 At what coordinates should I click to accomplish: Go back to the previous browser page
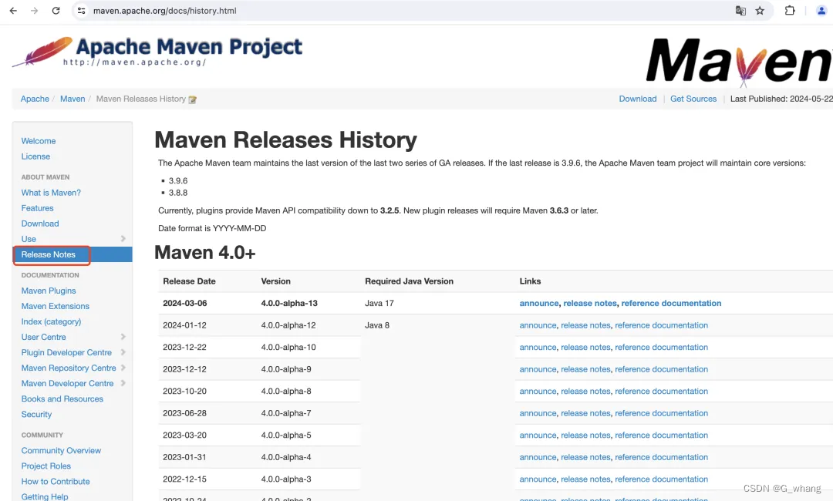[x=13, y=11]
